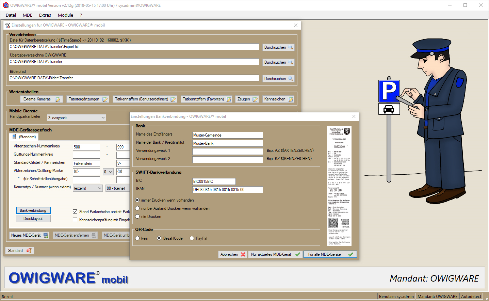Click the magnifier icon beside Bilderpfad Durchsuchen
The width and height of the screenshot is (489, 301).
click(290, 79)
